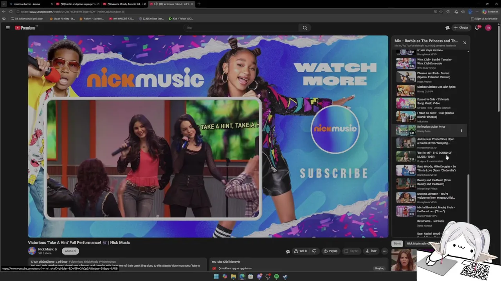Open File Explorer from taskbar
The height and width of the screenshot is (281, 501).
(x=233, y=277)
